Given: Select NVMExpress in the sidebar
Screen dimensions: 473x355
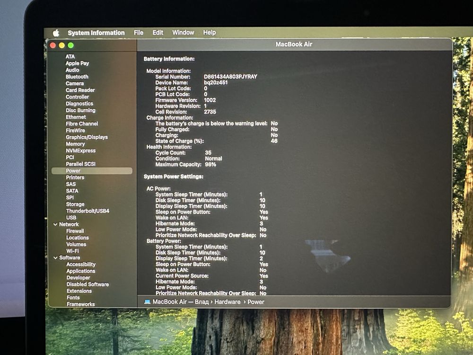Looking at the screenshot, I should pos(80,151).
